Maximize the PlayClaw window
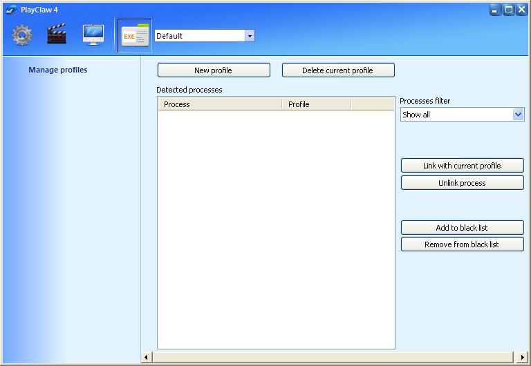The width and height of the screenshot is (531, 366). coord(508,10)
